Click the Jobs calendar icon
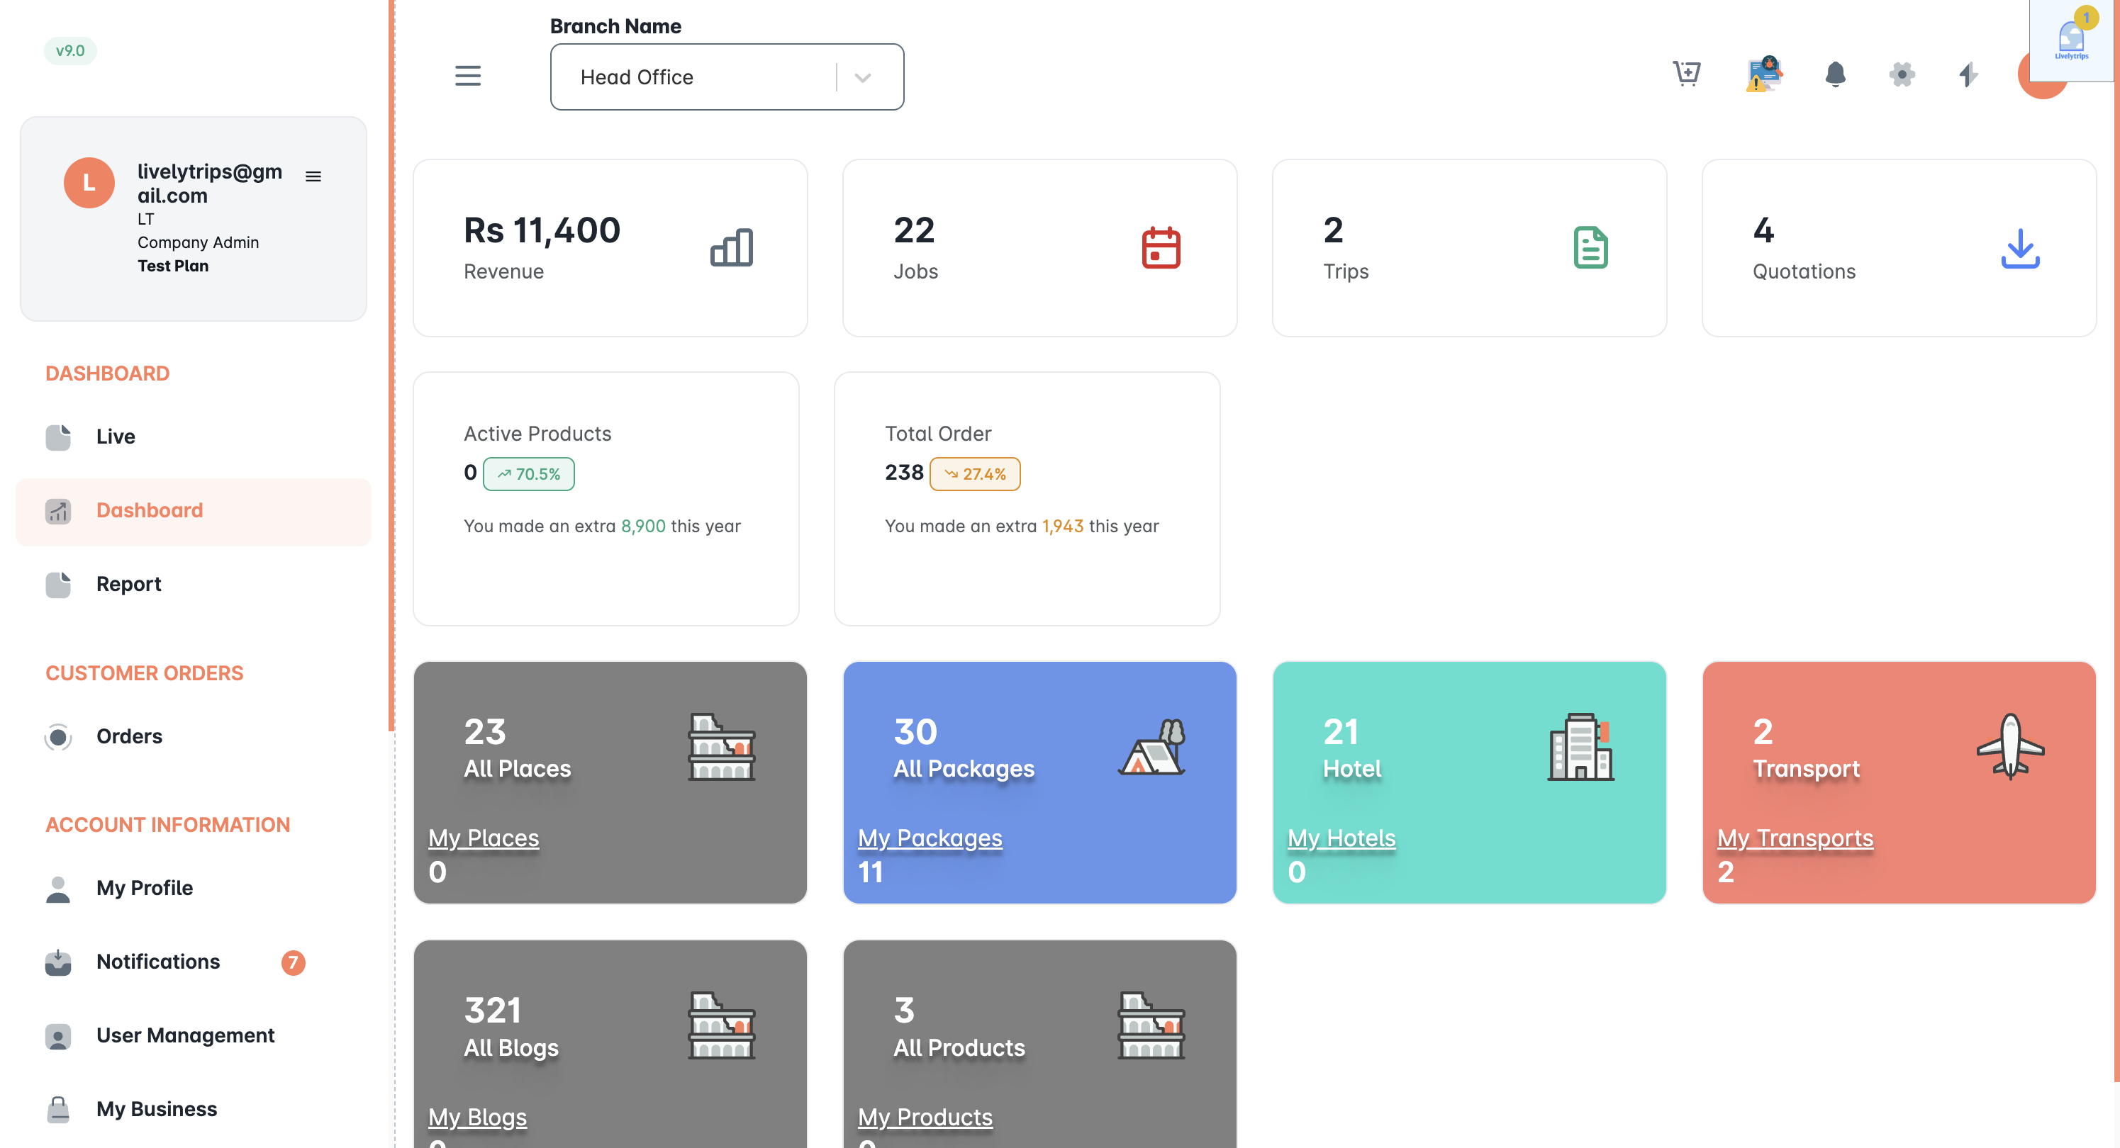The image size is (2120, 1148). (1161, 247)
